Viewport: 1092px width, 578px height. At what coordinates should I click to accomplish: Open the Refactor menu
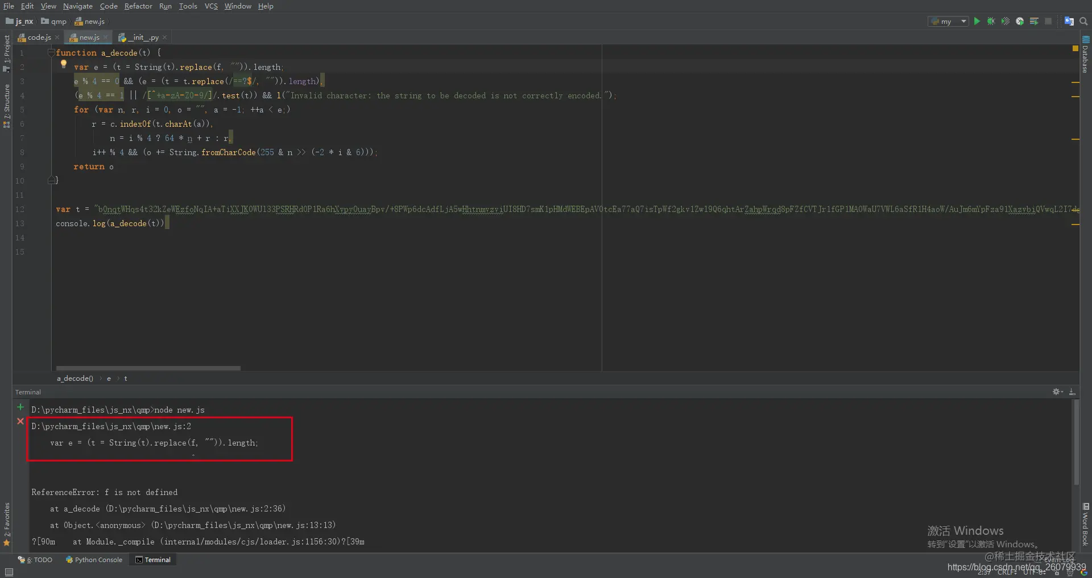coord(138,6)
